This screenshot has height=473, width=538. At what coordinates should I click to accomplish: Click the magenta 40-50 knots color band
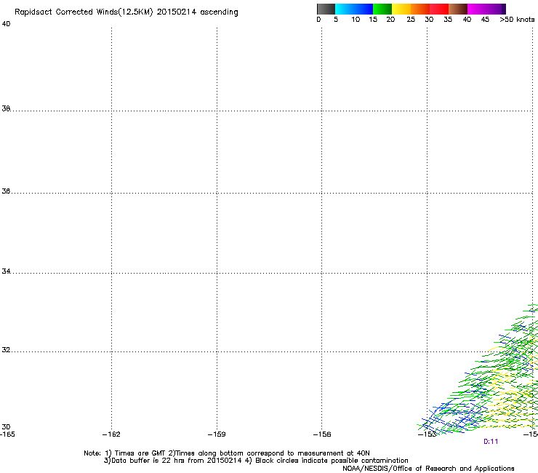(x=486, y=9)
